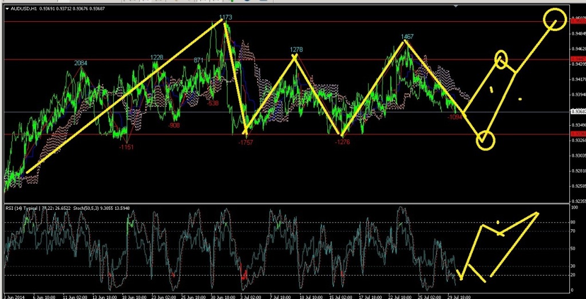Click the -1094 label near the latest price
The image size is (586, 299).
pos(455,117)
